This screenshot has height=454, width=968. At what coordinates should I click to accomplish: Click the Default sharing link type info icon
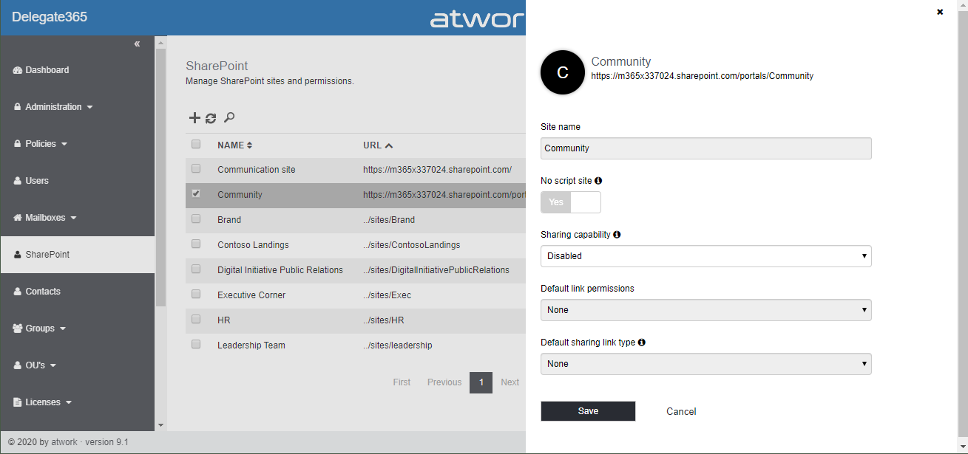(641, 343)
